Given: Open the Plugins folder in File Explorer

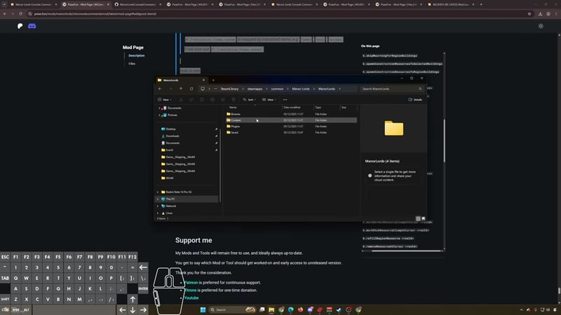Looking at the screenshot, I should (291, 127).
